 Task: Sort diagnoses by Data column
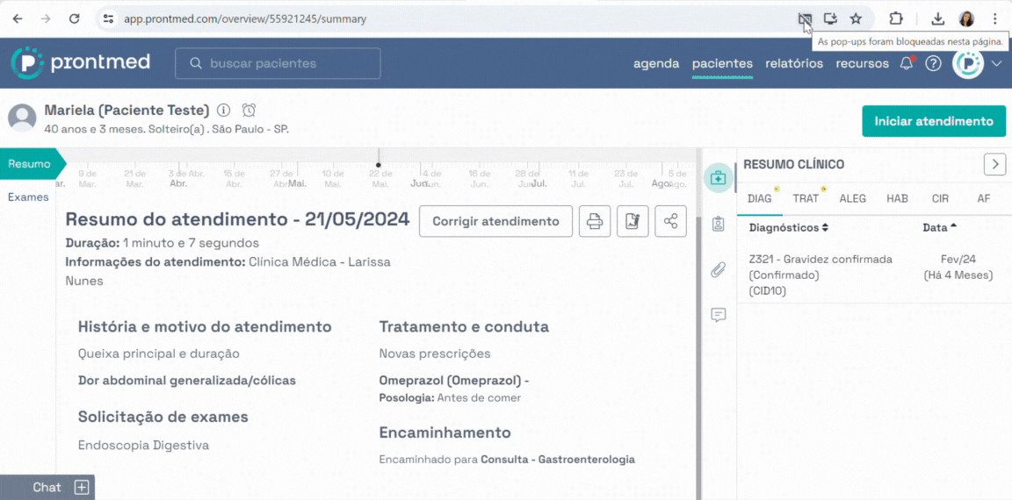(x=939, y=228)
